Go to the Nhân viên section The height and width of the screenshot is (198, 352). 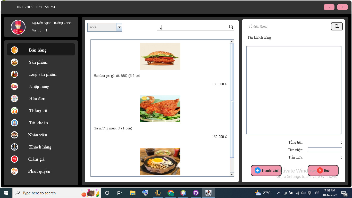tap(38, 135)
